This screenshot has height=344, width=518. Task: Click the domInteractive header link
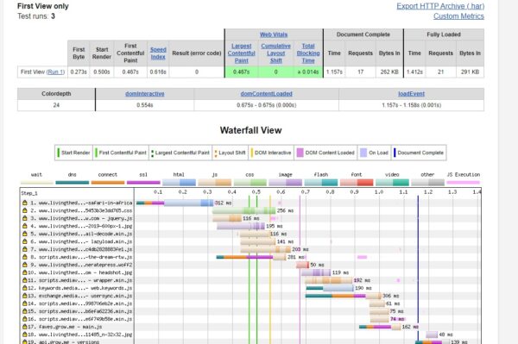tap(145, 94)
